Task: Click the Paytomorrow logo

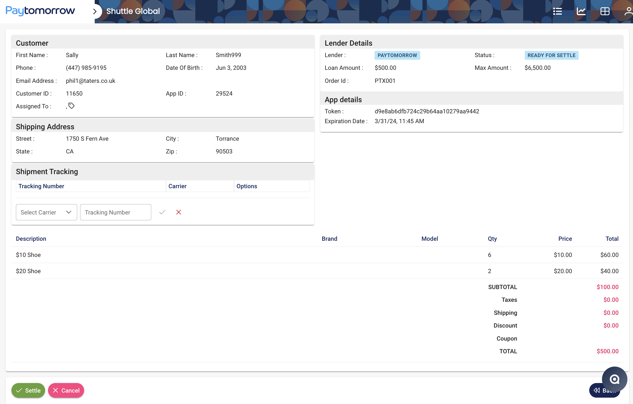Action: (x=40, y=11)
